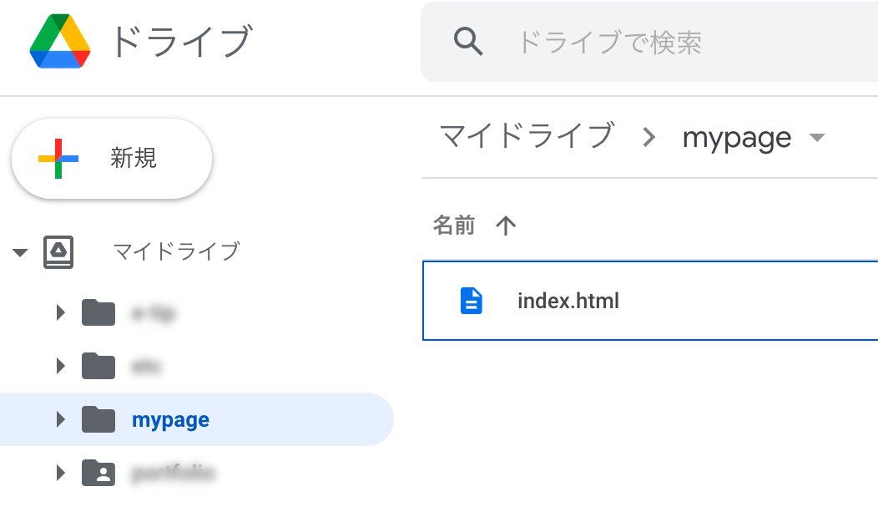Click the search magnifier icon
The image size is (878, 512).
pos(468,41)
